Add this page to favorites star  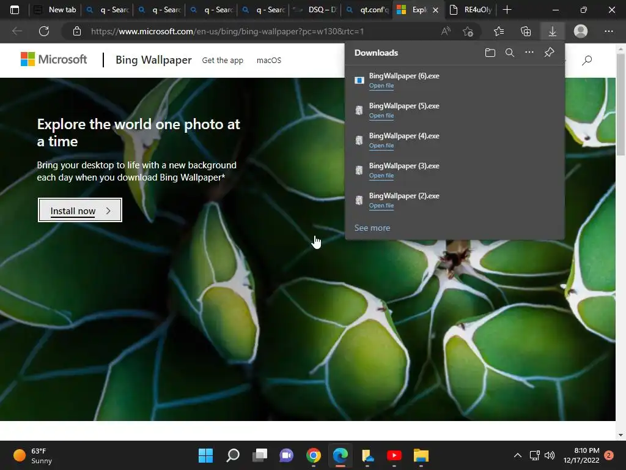[x=468, y=31]
